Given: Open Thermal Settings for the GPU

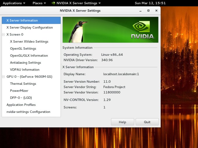Looking at the screenshot, I should coord(23,84).
